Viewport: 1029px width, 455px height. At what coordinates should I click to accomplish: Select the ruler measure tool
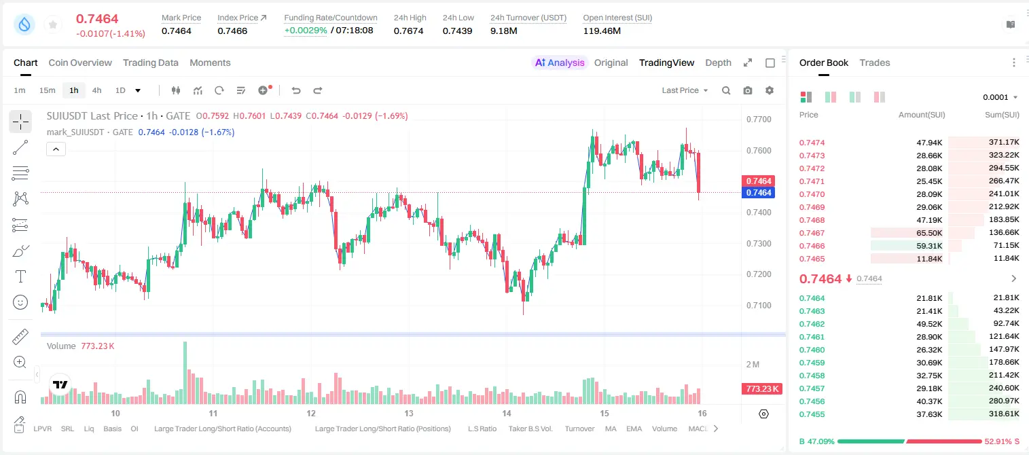[20, 336]
